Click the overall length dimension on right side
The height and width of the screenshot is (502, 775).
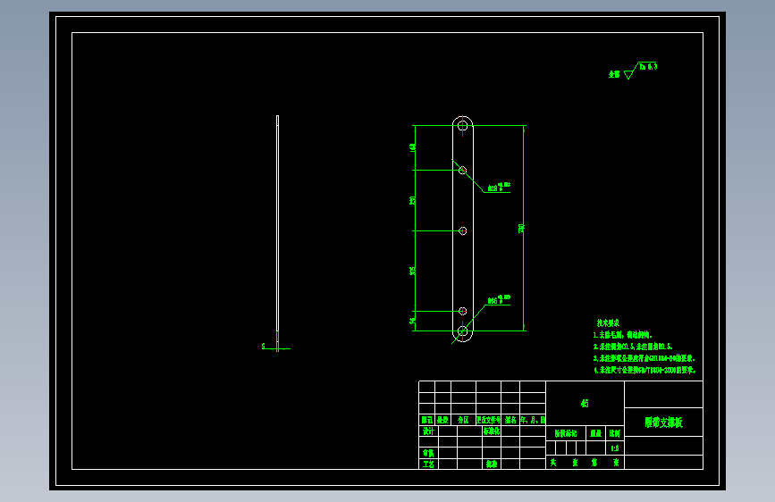pyautogui.click(x=521, y=229)
